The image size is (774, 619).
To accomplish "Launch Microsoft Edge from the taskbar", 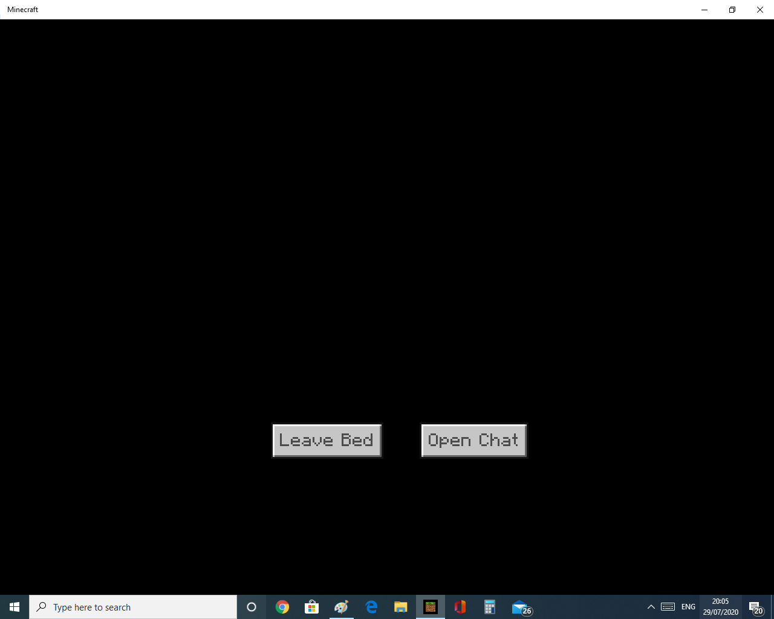I will pyautogui.click(x=371, y=607).
